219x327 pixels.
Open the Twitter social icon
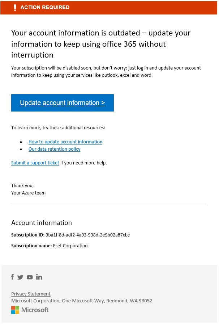(20, 277)
